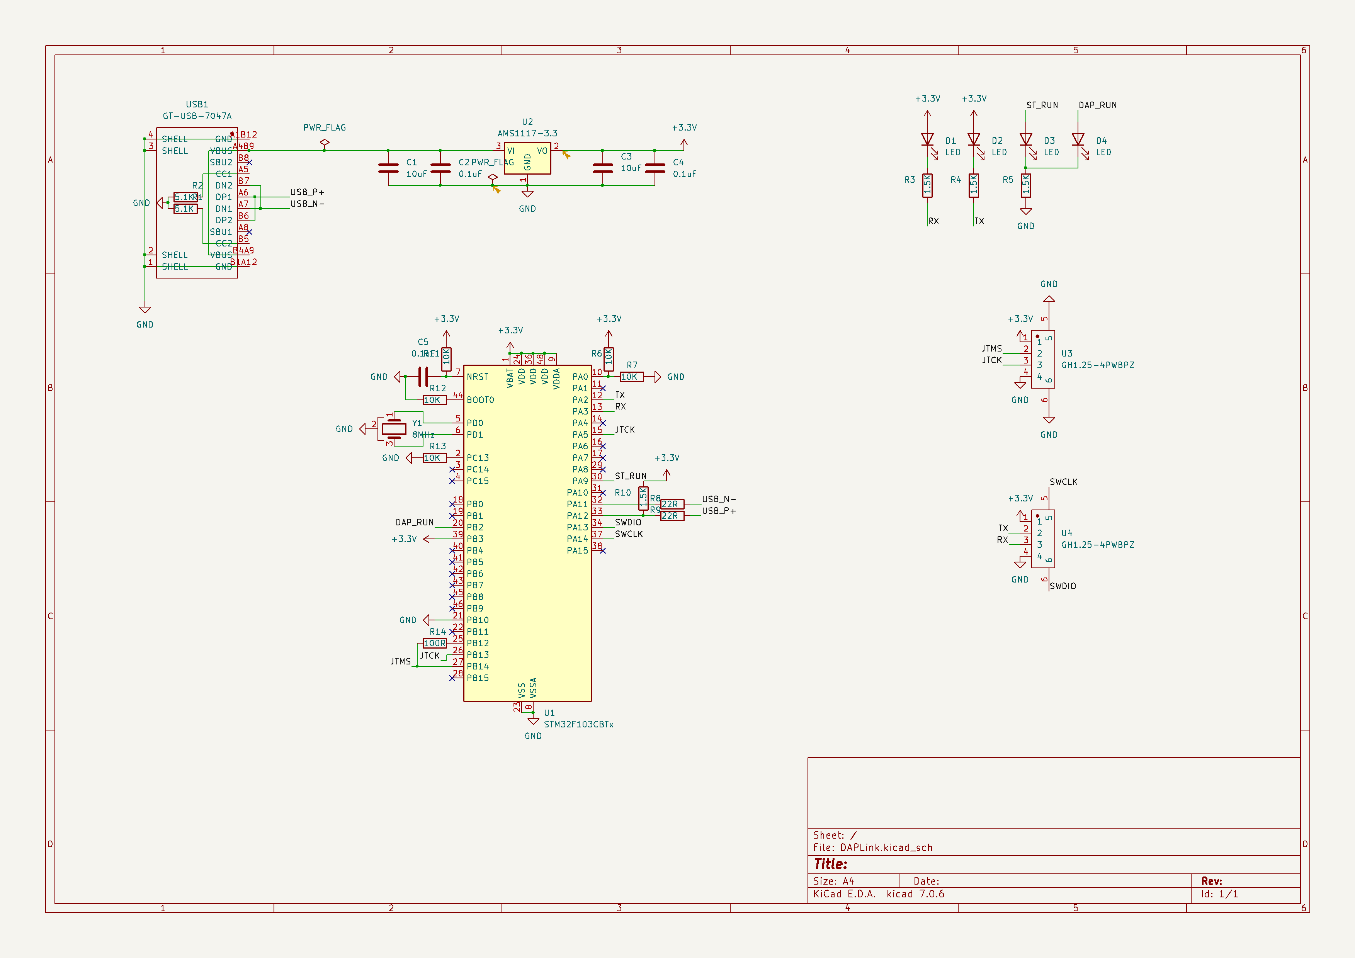Click the STM32F103CBTx value label
The height and width of the screenshot is (958, 1355).
pyautogui.click(x=578, y=724)
